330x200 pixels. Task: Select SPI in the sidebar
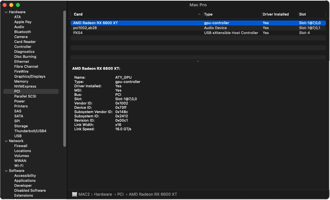[17, 121]
